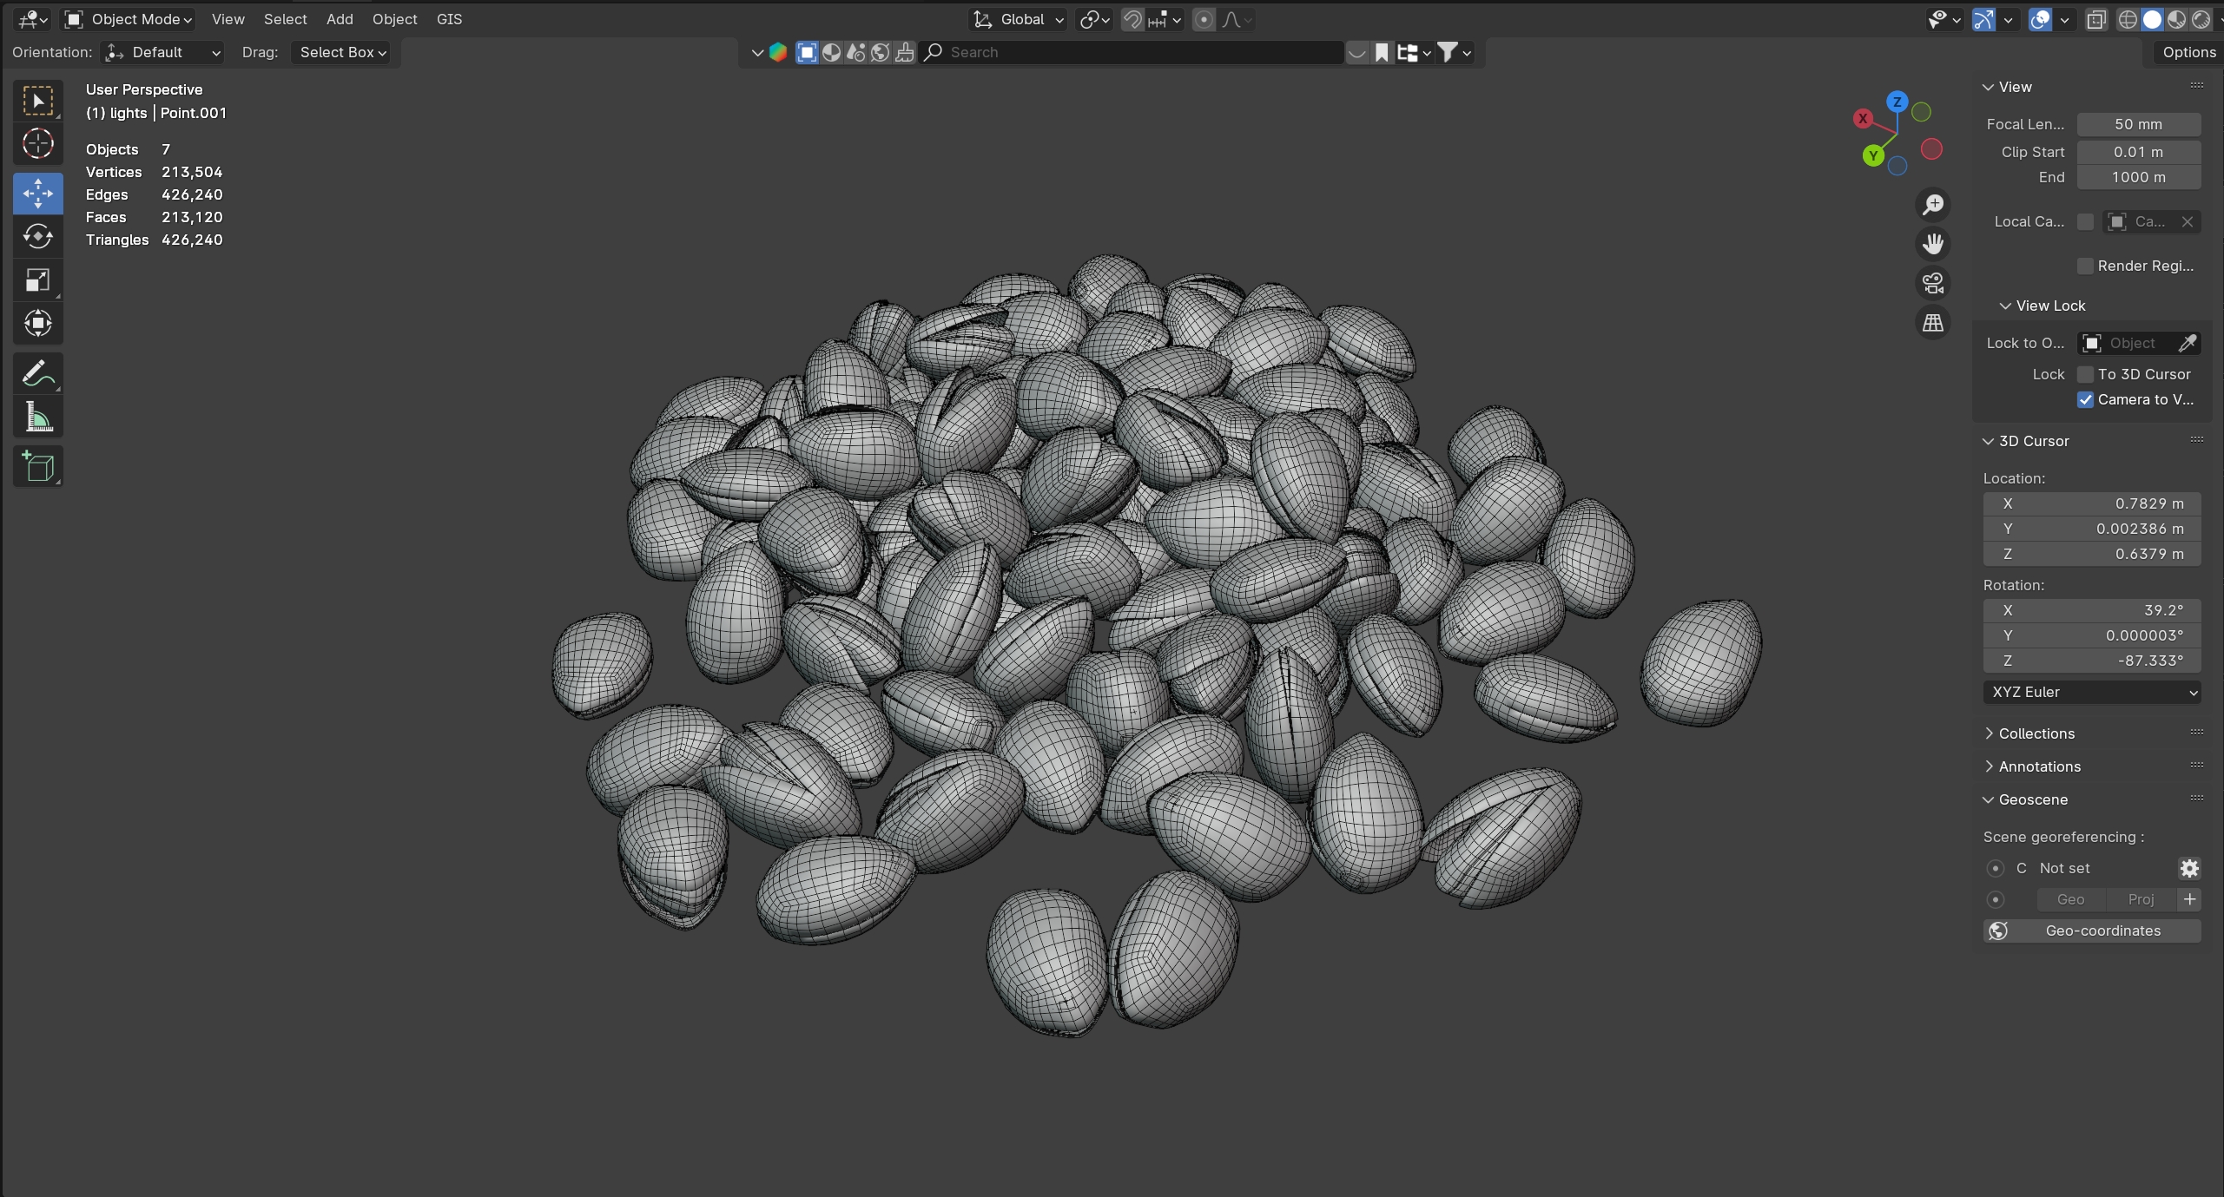Open the Object Mode dropdown
The width and height of the screenshot is (2224, 1197).
tap(129, 19)
